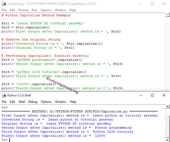Viewport: 170px width, 142px height.
Task: Open the Help menu in the Python Shell
Action: [73, 102]
